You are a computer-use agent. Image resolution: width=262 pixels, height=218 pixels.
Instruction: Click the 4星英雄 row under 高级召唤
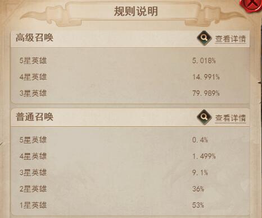coord(130,77)
